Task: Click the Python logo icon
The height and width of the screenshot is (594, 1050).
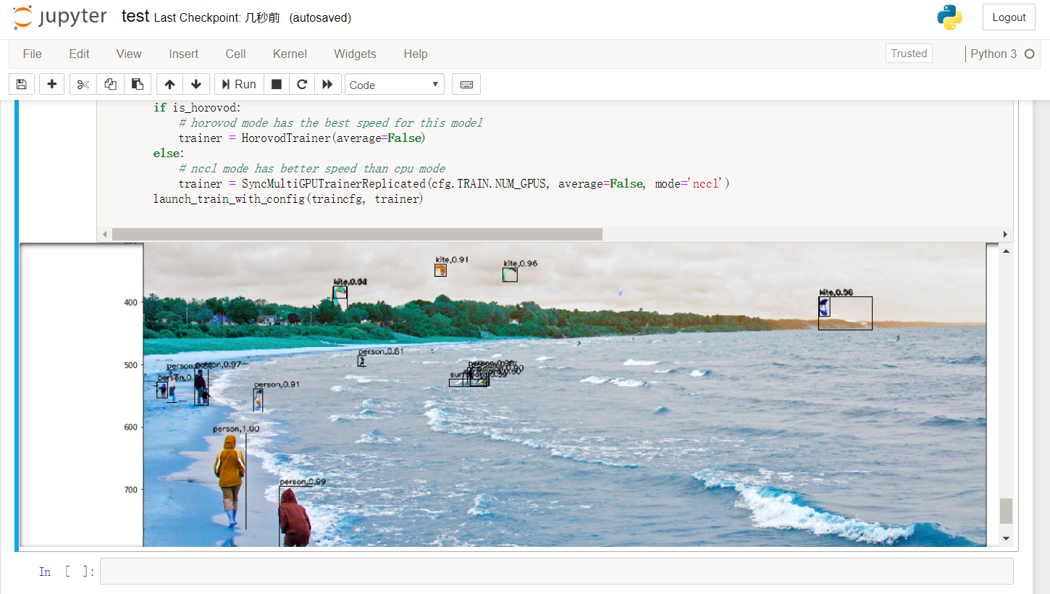Action: [949, 17]
